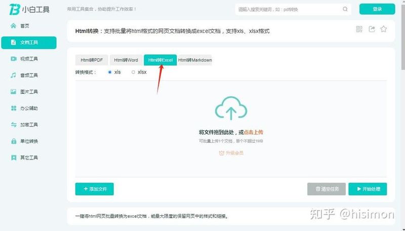Viewport: 405px width, 231px height.
Task: Click the 单位转换 lock icon
Action: tap(14, 141)
